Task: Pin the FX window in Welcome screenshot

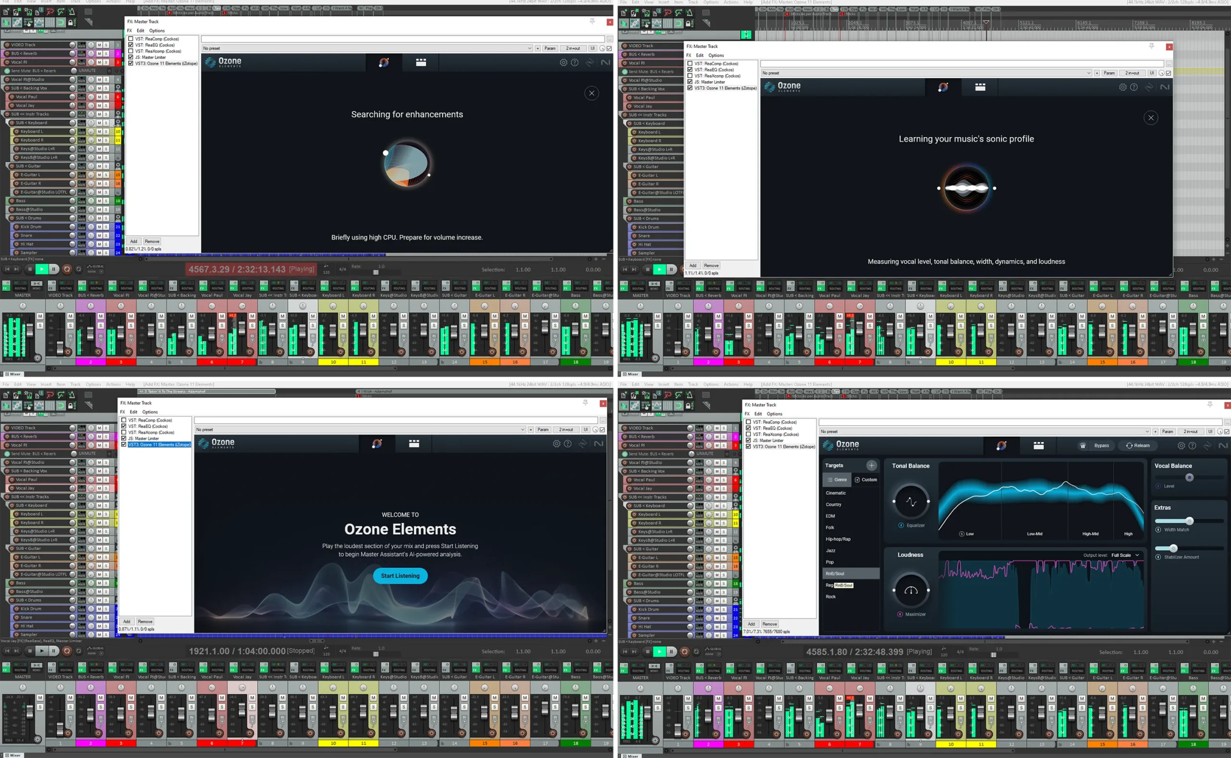Action: click(585, 402)
